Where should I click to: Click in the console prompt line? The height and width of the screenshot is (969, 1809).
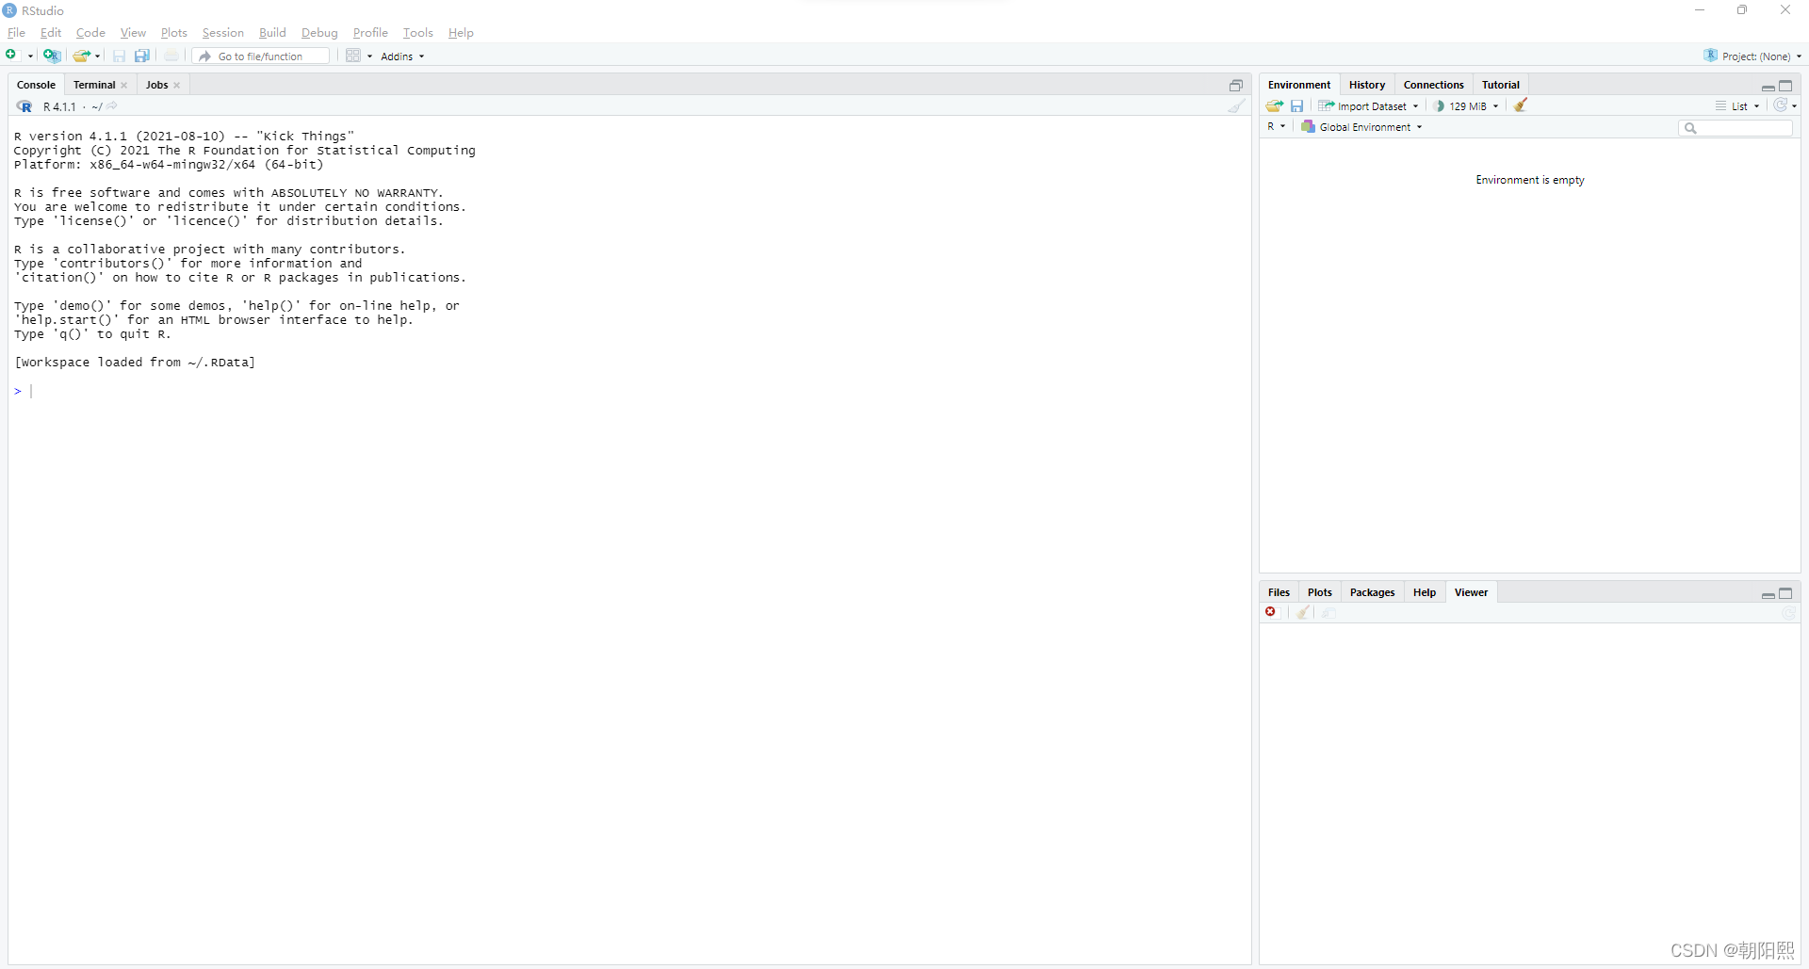click(629, 391)
